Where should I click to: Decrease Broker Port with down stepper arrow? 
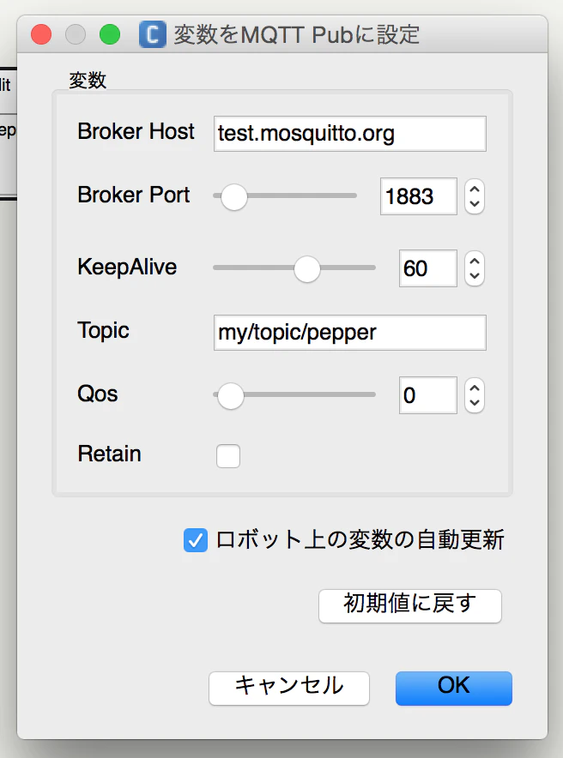475,204
